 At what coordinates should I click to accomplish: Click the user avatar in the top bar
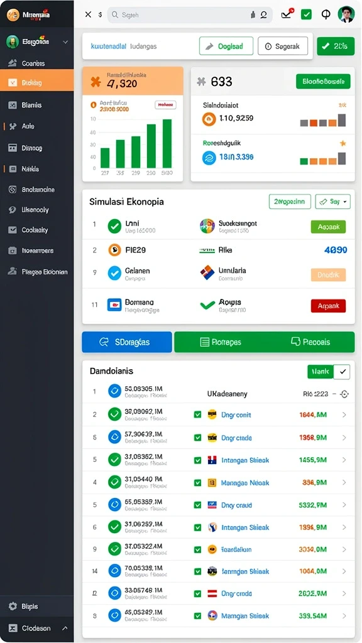click(x=346, y=15)
